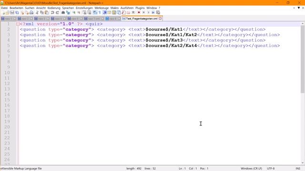Click the vertical scrollbar thumb
The height and width of the screenshot is (171, 305).
303,59
